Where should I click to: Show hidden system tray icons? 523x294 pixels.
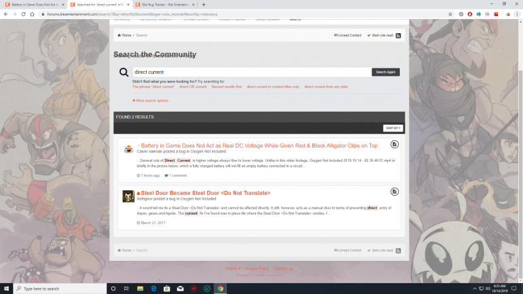(474, 289)
